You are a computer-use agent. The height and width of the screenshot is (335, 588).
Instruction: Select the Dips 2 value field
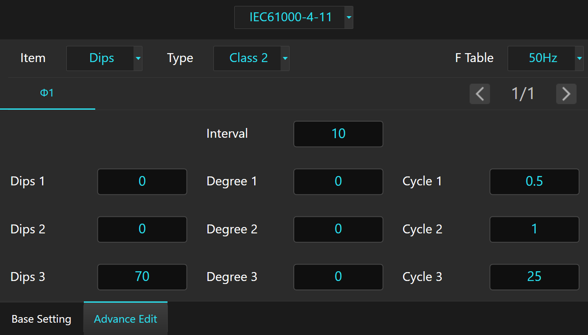pos(142,229)
